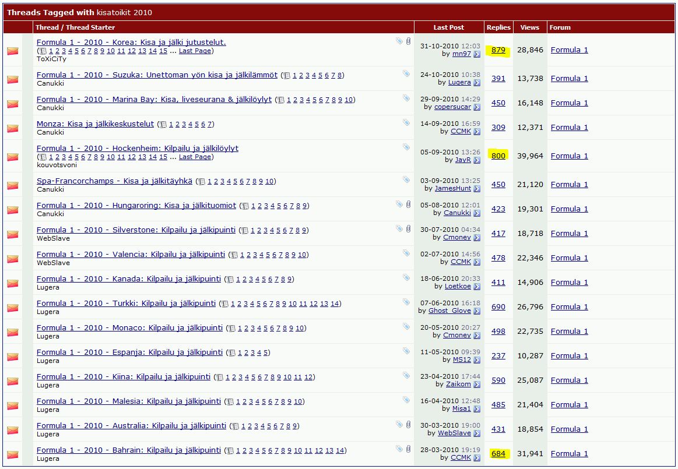Click go-to-last-post arrow next to Lugera in Suzuka row
Image resolution: width=678 pixels, height=469 pixels.
click(x=477, y=83)
